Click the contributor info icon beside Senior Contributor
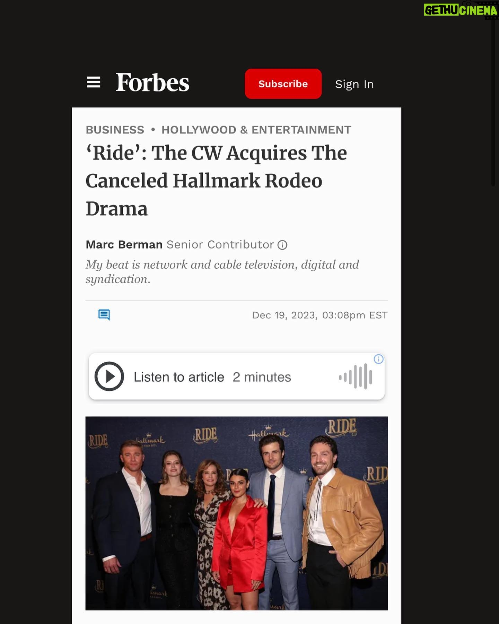 click(x=282, y=245)
